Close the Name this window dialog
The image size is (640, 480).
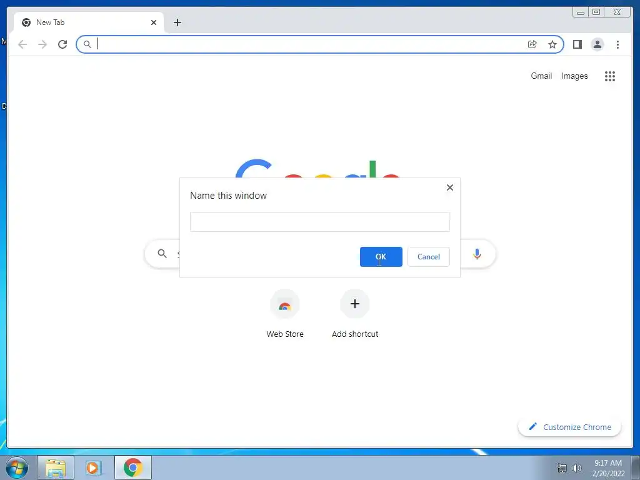coord(450,187)
